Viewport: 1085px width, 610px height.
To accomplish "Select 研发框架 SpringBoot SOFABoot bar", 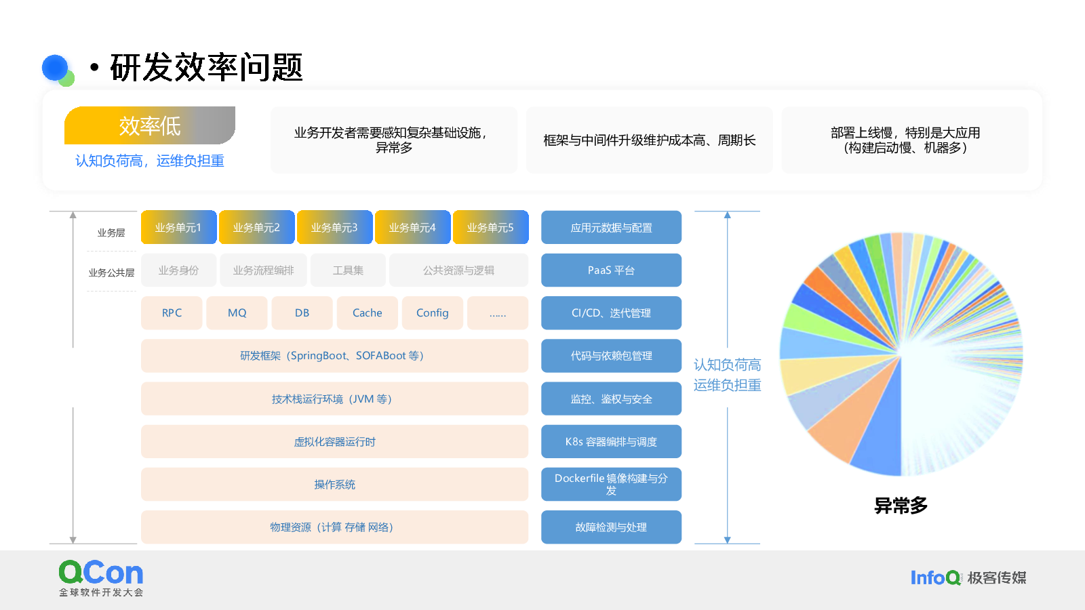I will (334, 356).
